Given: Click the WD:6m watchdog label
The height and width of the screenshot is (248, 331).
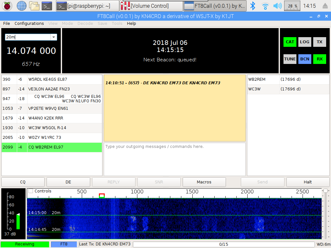Looking at the screenshot, I should pos(323,244).
